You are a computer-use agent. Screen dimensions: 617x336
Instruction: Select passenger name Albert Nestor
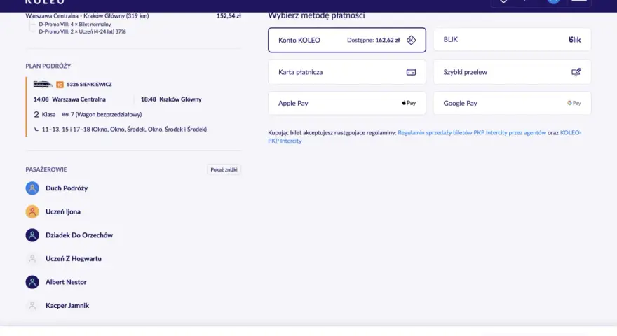click(66, 282)
